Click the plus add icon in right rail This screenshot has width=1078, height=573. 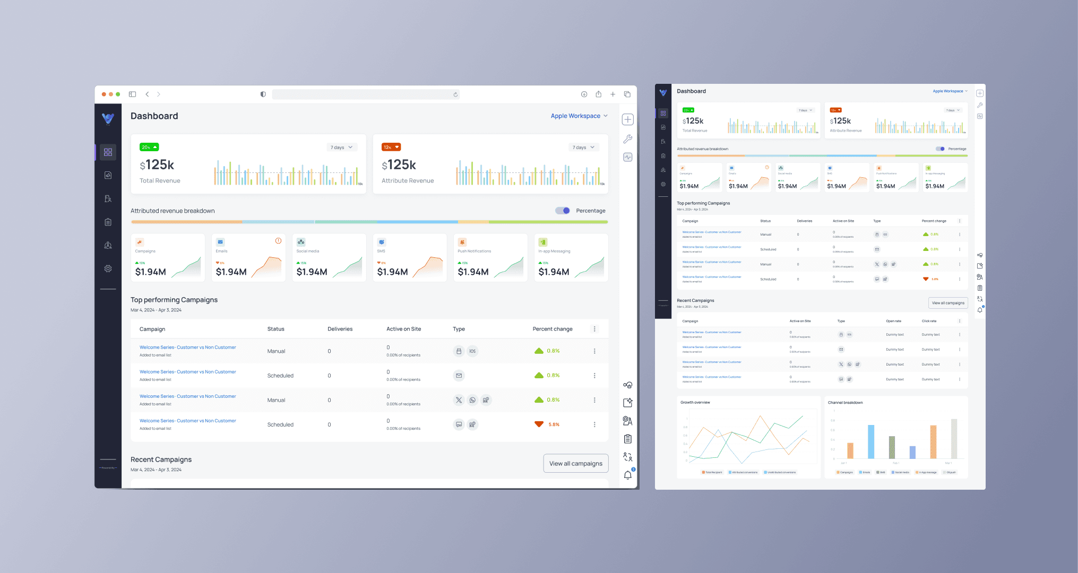click(x=627, y=119)
